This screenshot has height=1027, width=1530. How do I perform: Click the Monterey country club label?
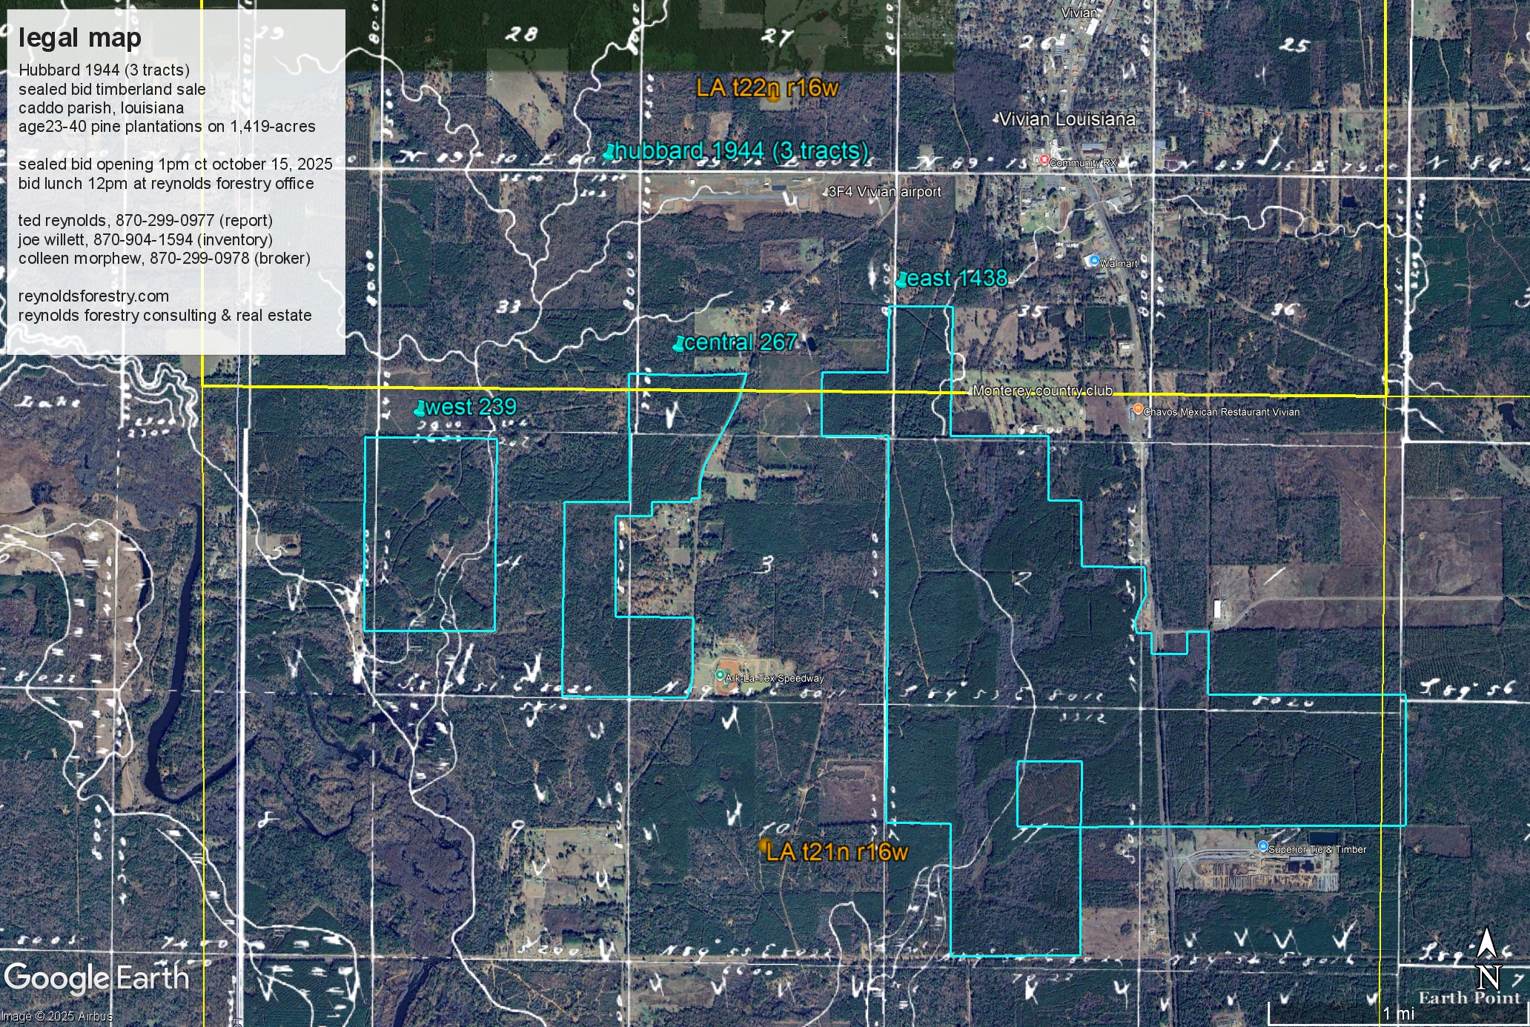1042,391
